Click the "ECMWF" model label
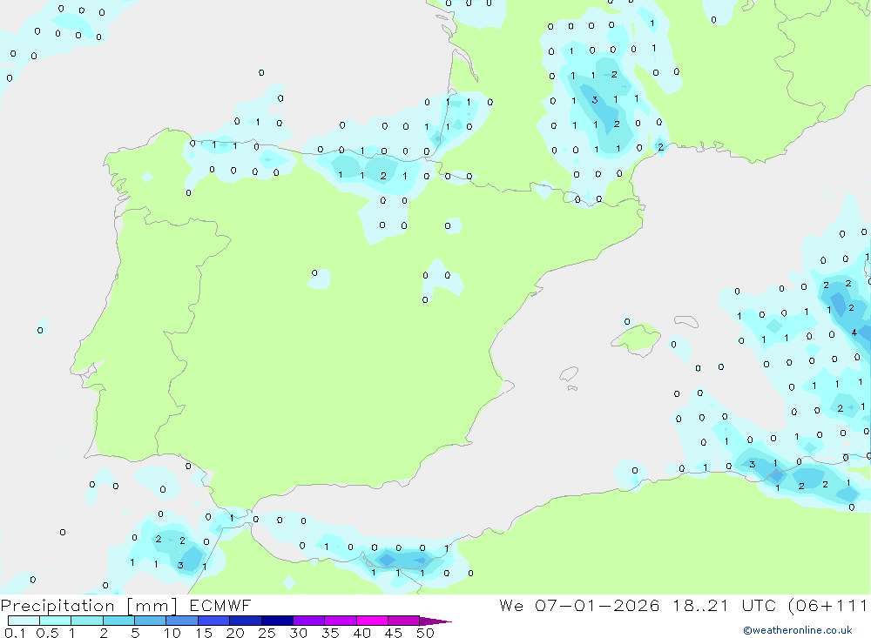The height and width of the screenshot is (638, 871). [220, 605]
